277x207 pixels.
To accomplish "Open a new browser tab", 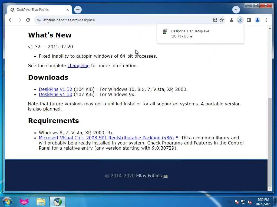I will point(78,10).
